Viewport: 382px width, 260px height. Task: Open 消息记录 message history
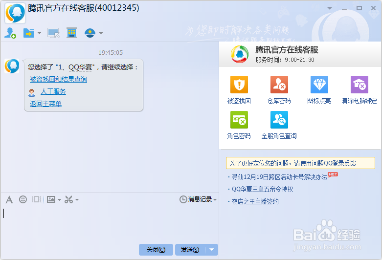pyautogui.click(x=200, y=199)
